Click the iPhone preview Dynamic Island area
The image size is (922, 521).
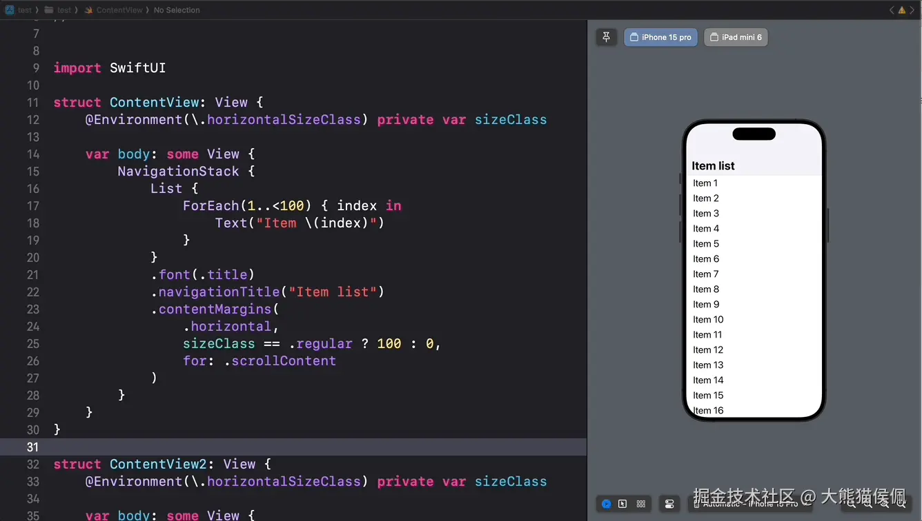(x=754, y=134)
